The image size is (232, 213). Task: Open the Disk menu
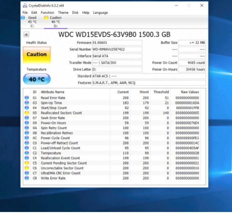coord(75,13)
